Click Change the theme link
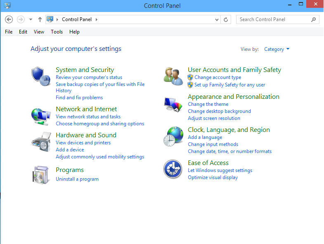The width and height of the screenshot is (324, 244). pyautogui.click(x=208, y=104)
